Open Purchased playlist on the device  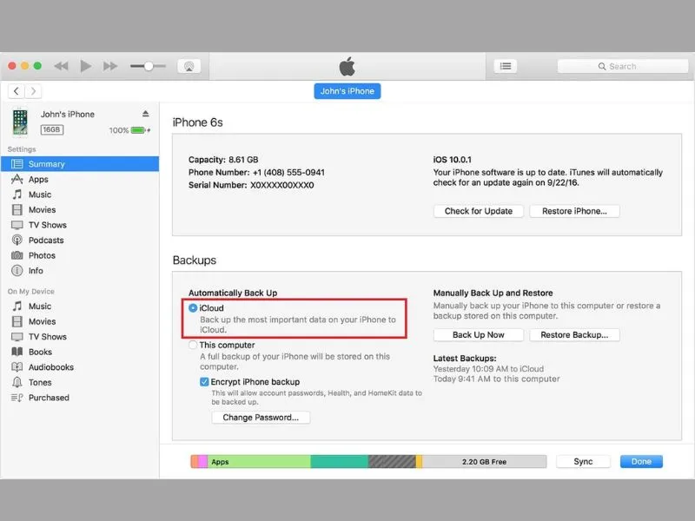pyautogui.click(x=80, y=398)
